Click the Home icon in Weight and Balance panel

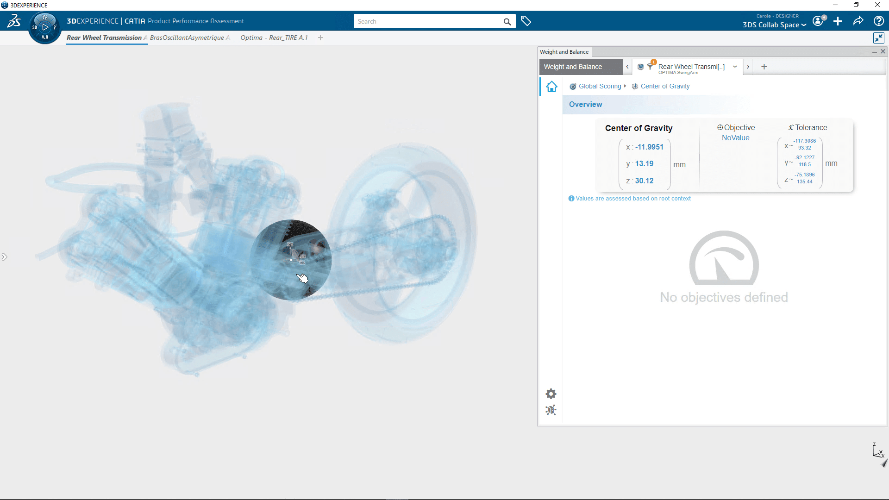[551, 87]
